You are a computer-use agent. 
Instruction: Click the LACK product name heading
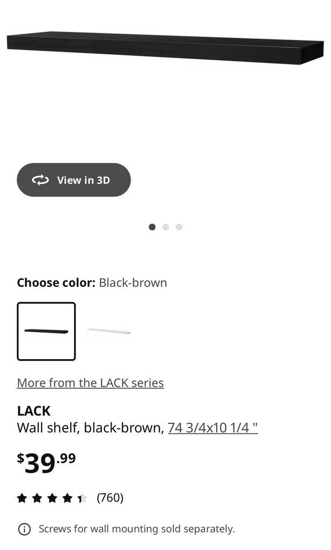coord(33,411)
